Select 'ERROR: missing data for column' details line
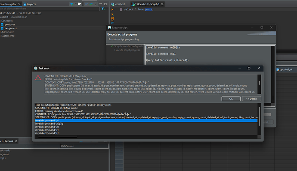Screen dimensions: 297x171 (59, 111)
